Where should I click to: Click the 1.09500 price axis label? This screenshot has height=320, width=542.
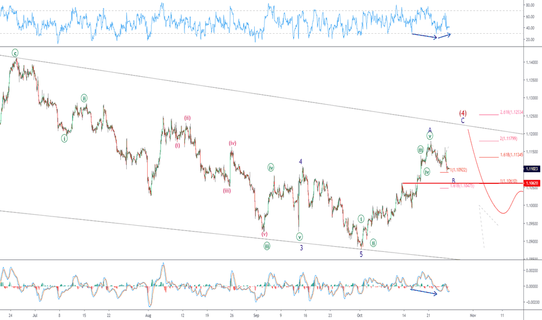point(532,223)
